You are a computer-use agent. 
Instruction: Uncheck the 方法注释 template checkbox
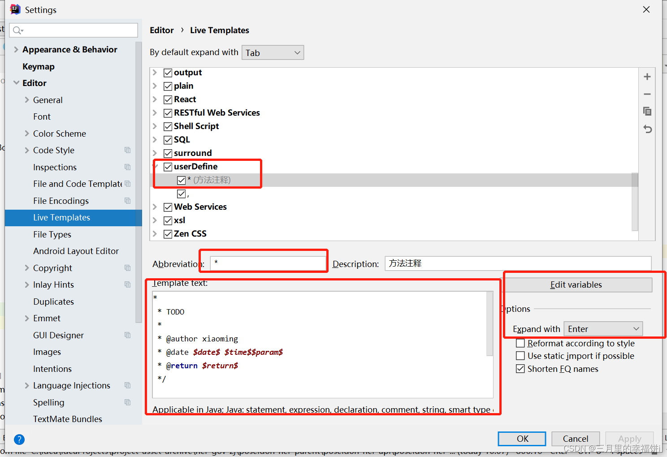click(182, 180)
